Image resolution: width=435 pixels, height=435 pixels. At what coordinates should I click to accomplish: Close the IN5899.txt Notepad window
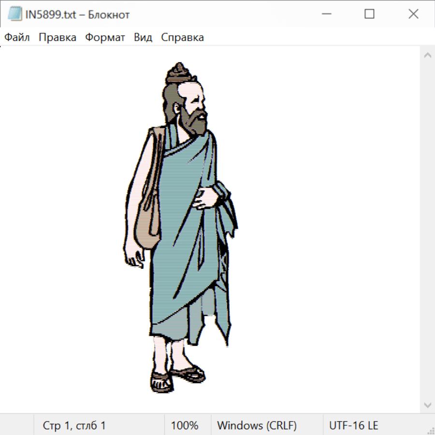[413, 14]
